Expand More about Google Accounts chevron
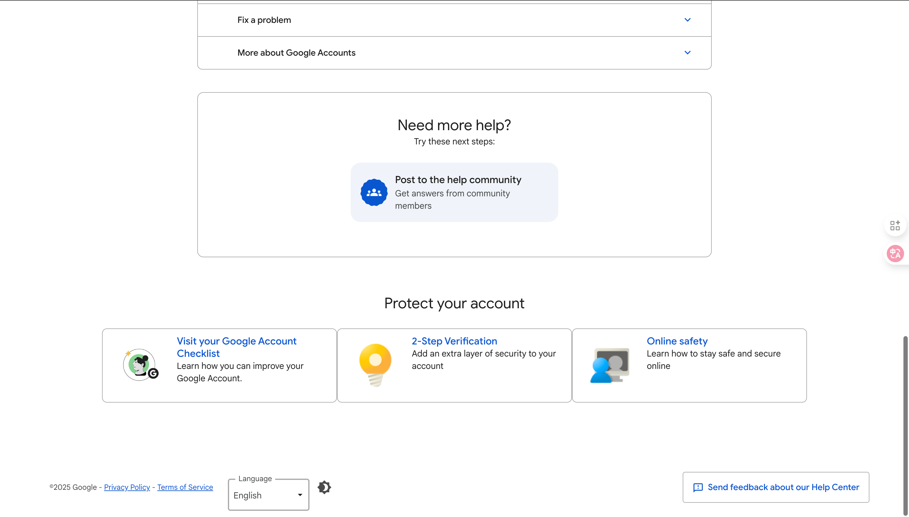This screenshot has width=909, height=517. [x=687, y=53]
